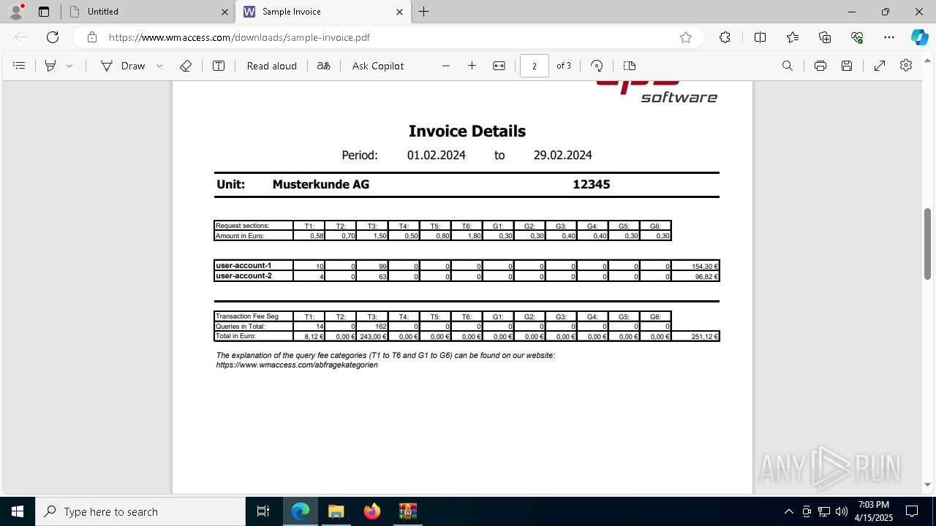Zoom out the PDF
936x526 pixels.
(446, 66)
